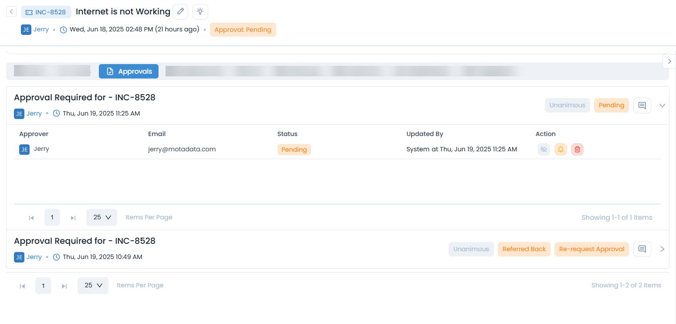
Task: Click the Pending badge on the approval card
Action: [611, 105]
